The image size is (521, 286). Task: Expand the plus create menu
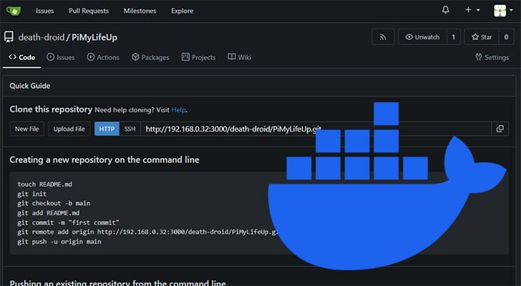point(472,10)
